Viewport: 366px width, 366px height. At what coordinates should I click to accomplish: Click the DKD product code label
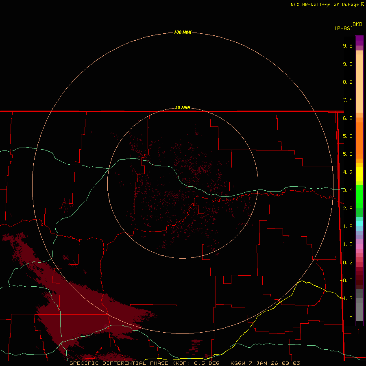click(x=357, y=24)
